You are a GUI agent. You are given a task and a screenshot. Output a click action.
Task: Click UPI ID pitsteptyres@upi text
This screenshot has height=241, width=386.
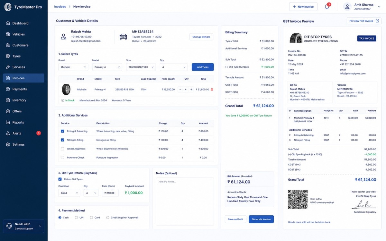point(322,202)
